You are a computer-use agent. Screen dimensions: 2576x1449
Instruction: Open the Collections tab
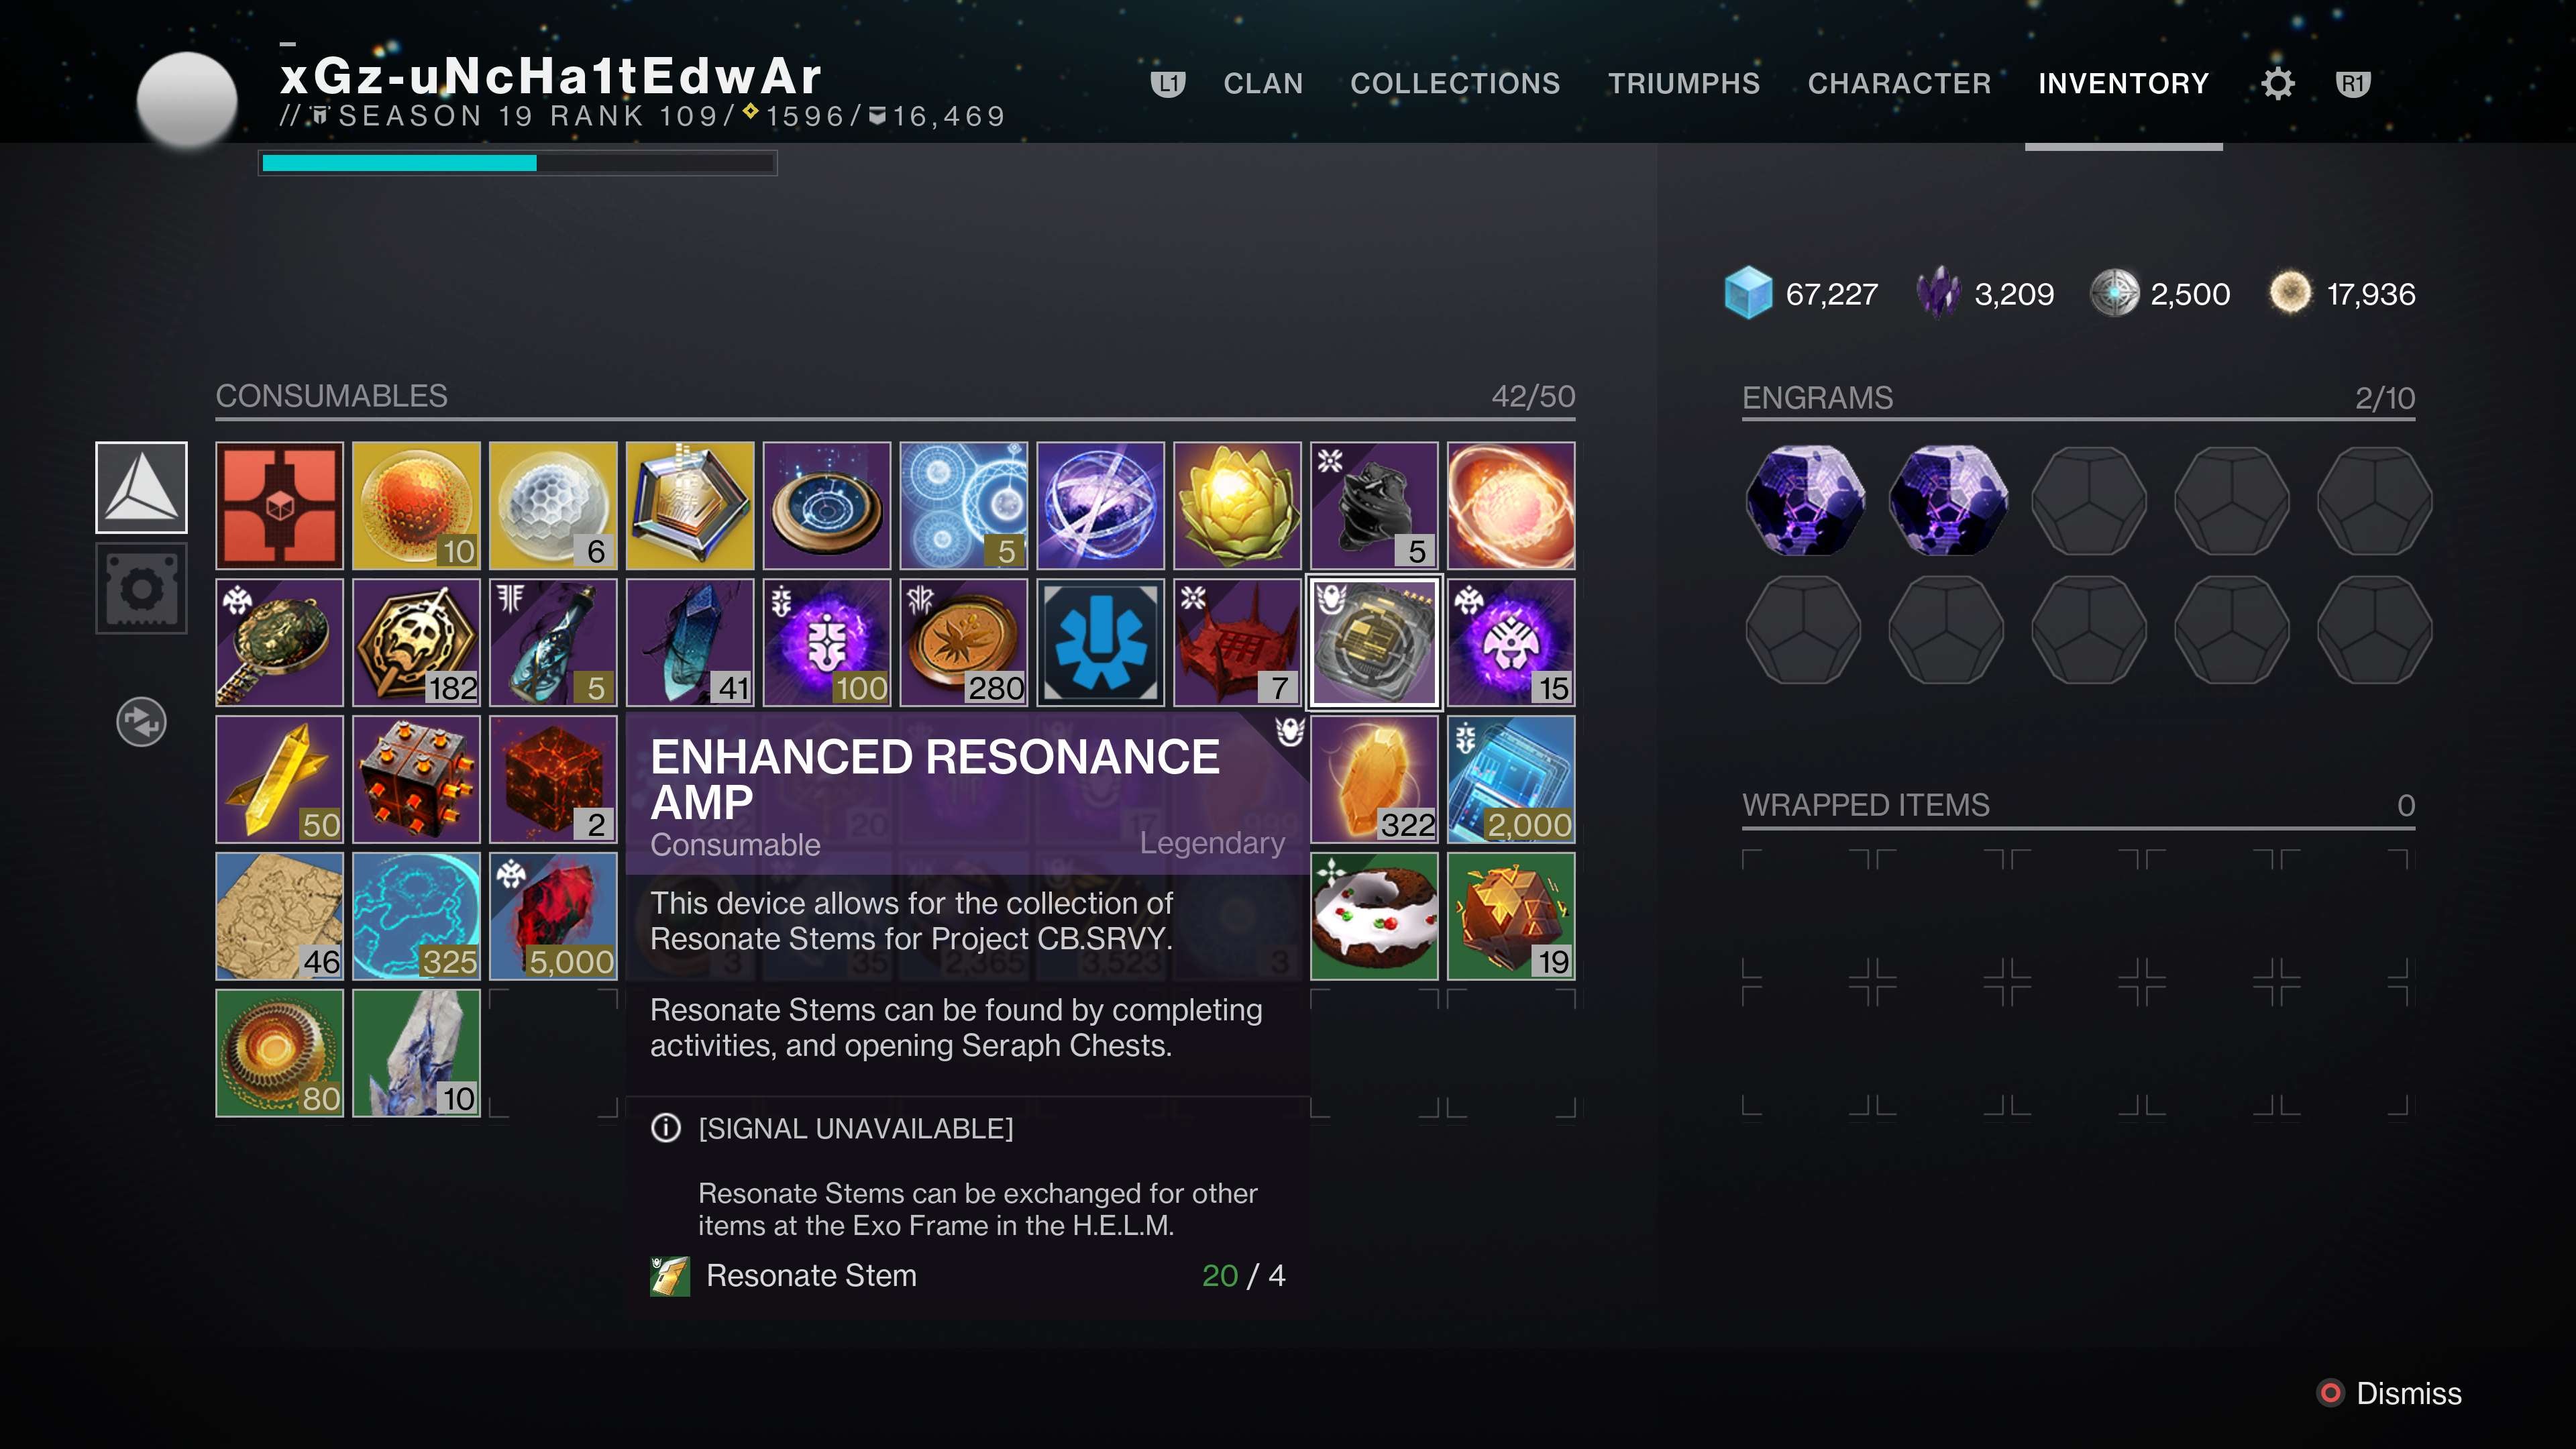tap(1454, 83)
